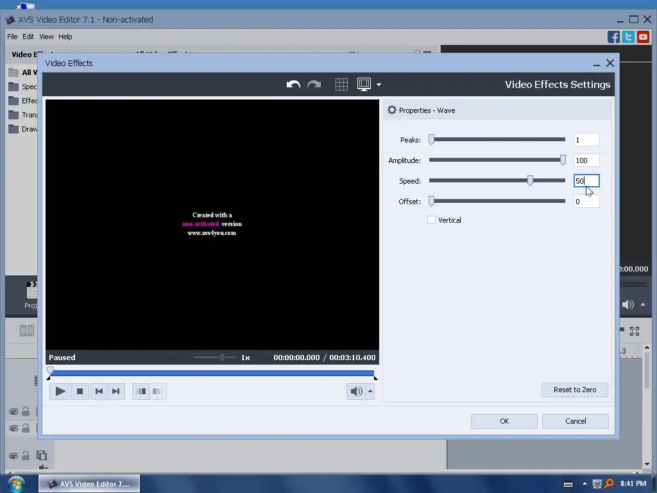Screen dimensions: 657x493
Task: Open the Facebook icon in main window
Action: (613, 37)
